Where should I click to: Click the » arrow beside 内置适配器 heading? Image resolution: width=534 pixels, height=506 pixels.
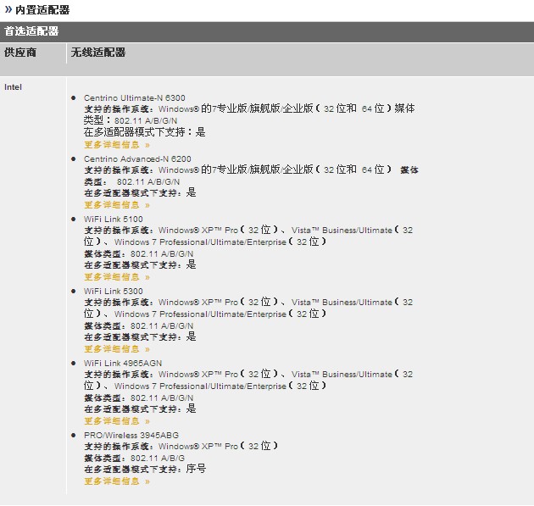click(x=8, y=10)
